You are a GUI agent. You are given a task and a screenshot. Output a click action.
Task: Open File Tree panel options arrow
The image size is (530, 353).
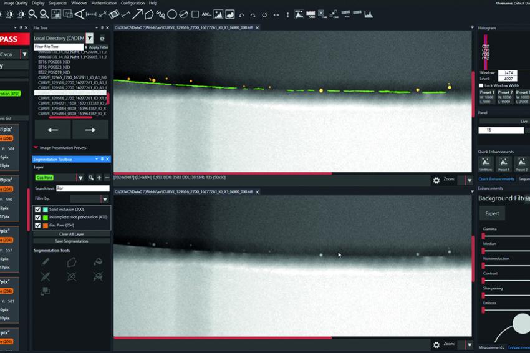click(97, 27)
